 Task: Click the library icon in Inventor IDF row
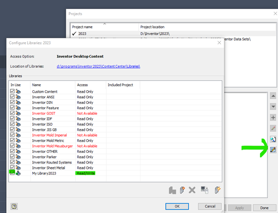(18, 119)
